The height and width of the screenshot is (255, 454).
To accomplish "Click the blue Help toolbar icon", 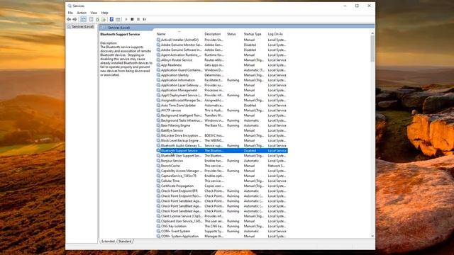I will pyautogui.click(x=111, y=19).
